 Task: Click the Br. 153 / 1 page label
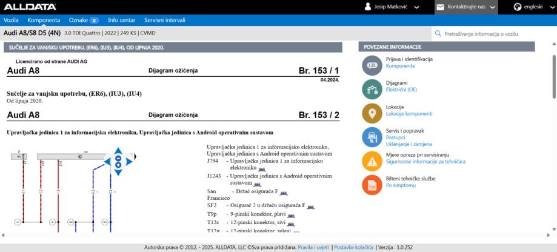(x=319, y=71)
